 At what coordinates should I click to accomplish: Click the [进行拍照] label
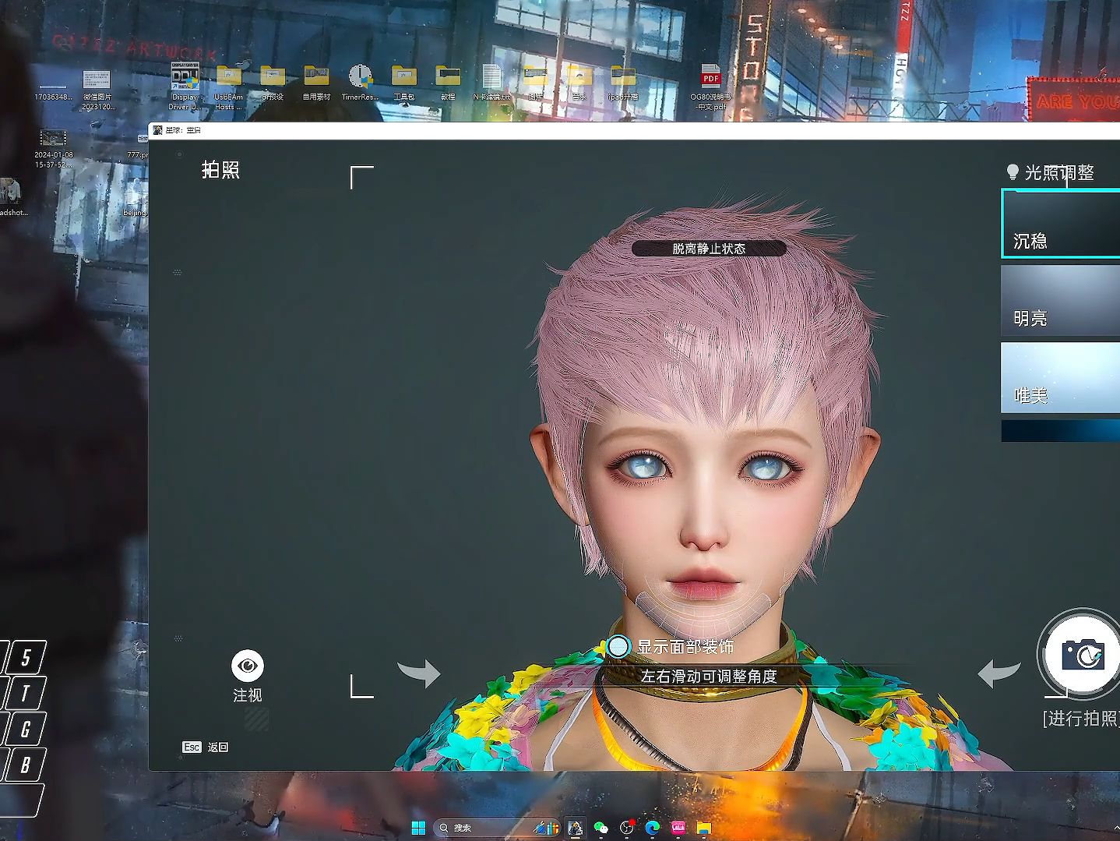pos(1081,718)
